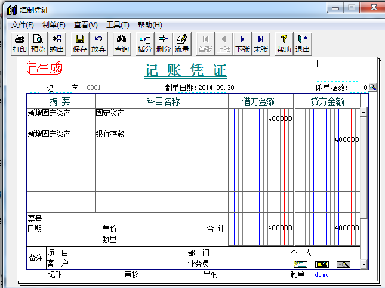
Task: Go to next voucher 下张
Action: [242, 44]
